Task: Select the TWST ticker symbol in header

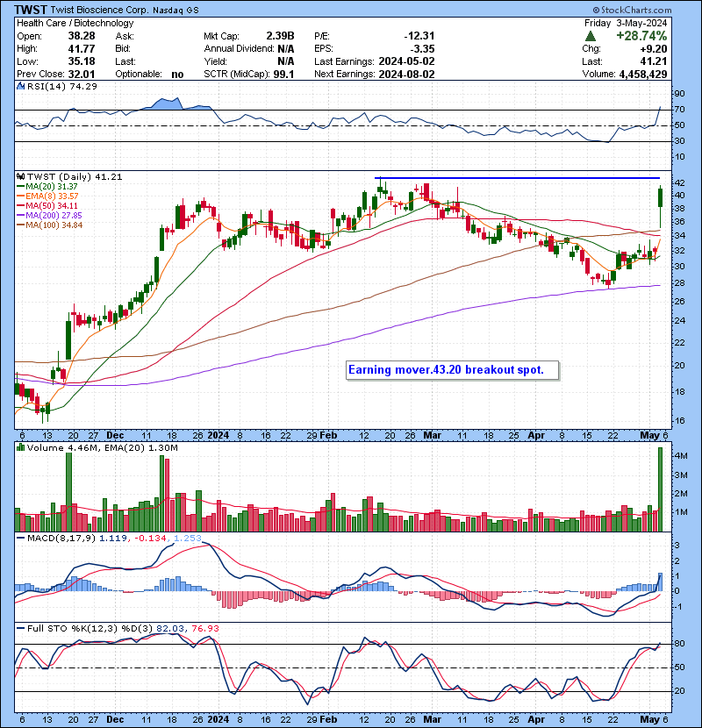Action: [31, 10]
